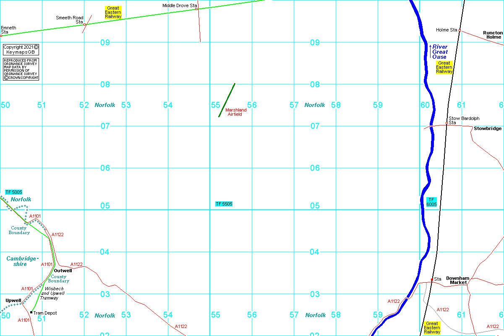Click the River Great Ouse label
504x336 pixels.
(x=440, y=52)
